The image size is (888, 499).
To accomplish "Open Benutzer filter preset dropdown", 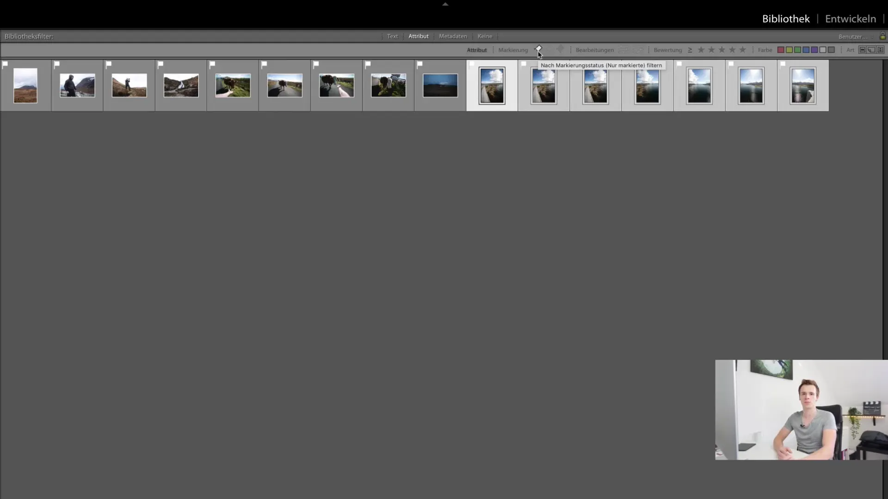I will pyautogui.click(x=856, y=37).
